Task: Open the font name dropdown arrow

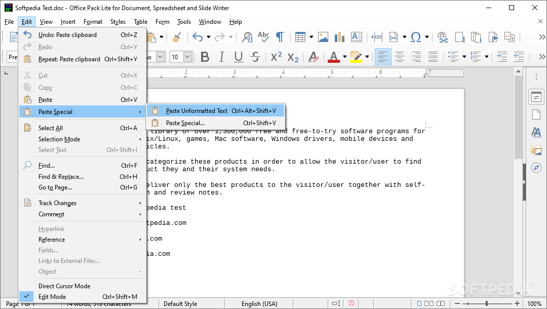Action: 160,57
